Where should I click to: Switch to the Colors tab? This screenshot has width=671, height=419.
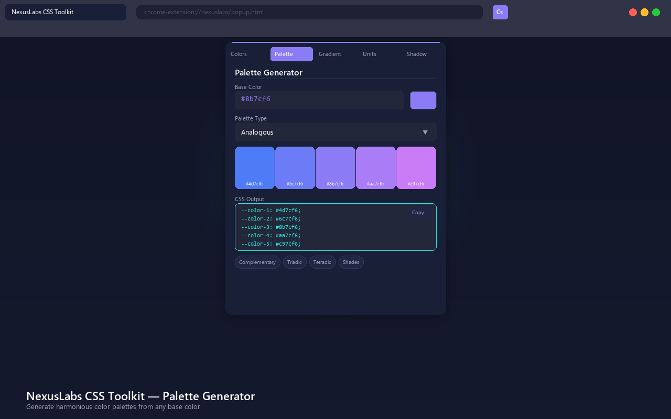click(x=239, y=54)
